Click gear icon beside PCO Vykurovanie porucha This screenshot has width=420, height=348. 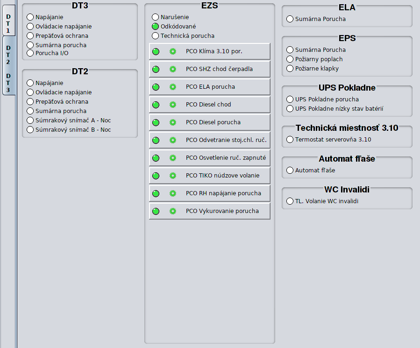[x=172, y=211]
